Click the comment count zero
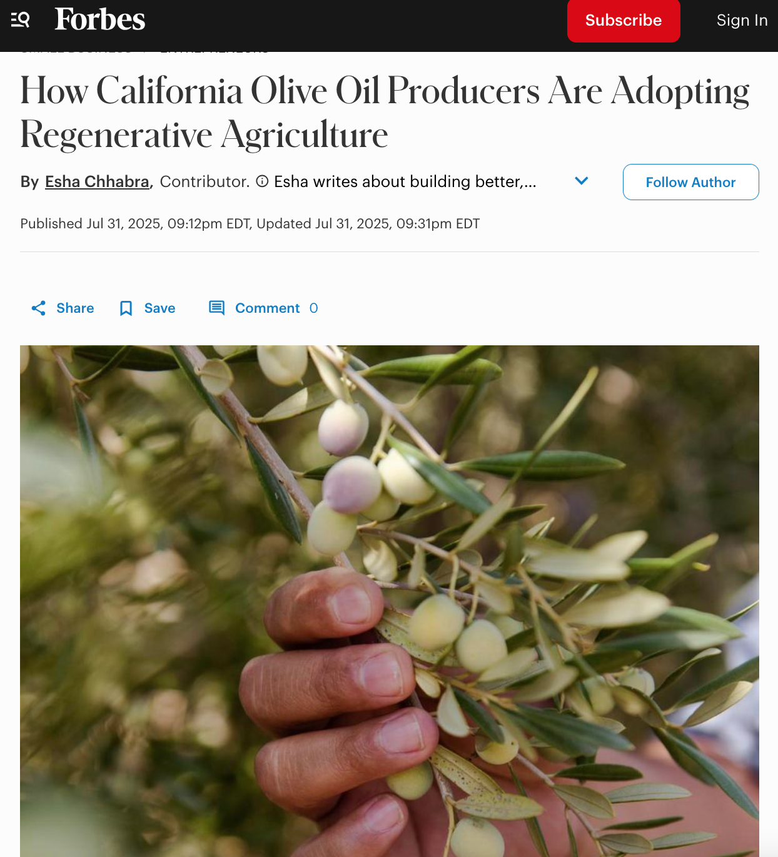This screenshot has width=778, height=857. (x=313, y=308)
